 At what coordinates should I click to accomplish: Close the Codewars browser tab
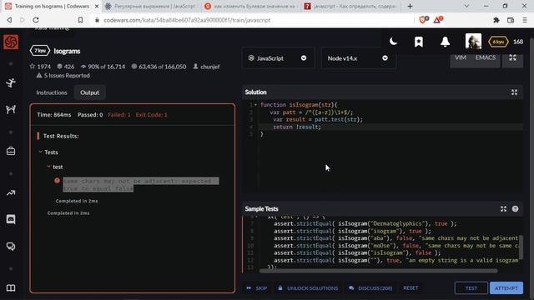tap(97, 6)
